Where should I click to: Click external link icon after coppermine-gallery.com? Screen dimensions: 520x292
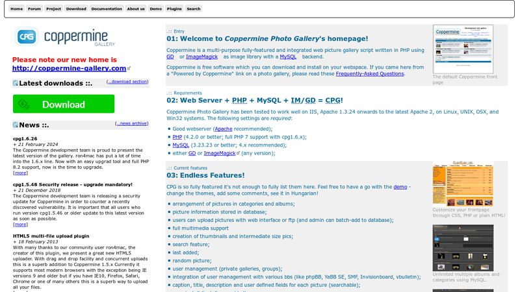pos(129,68)
